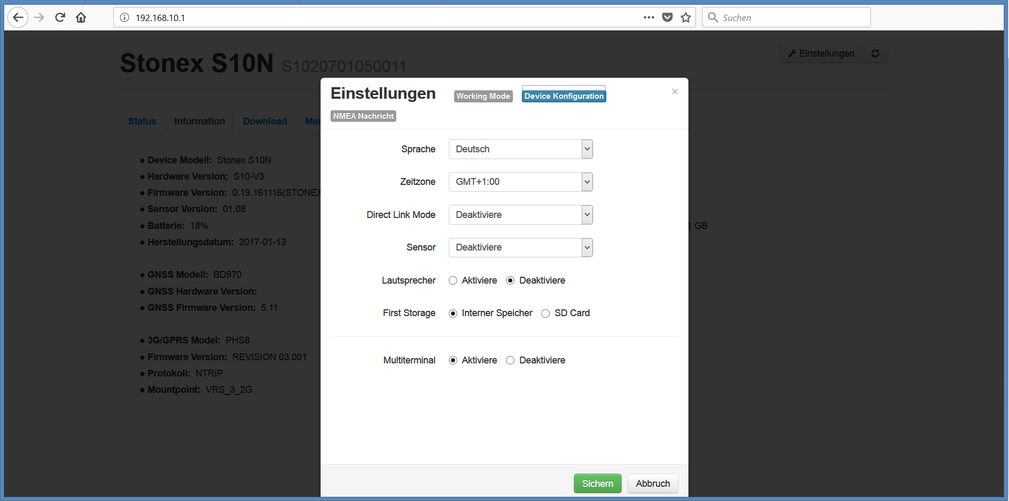This screenshot has width=1009, height=501.
Task: Open the Sensor dropdown
Action: (x=521, y=247)
